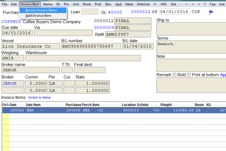Click Del in the menu bar
This screenshot has height=151, width=226.
point(173,4)
